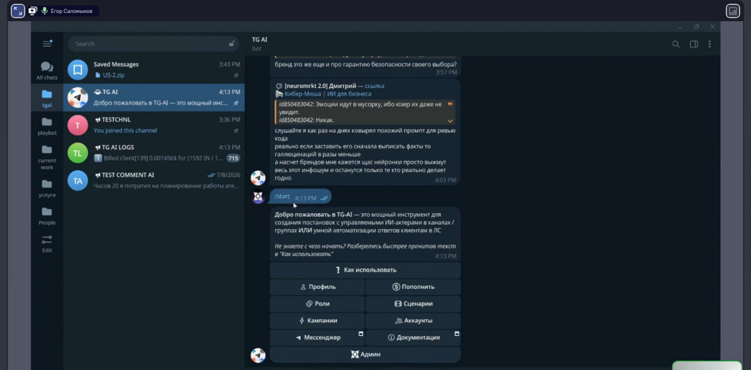Click the pink T avatar of TESTCHNL
The image size is (751, 370).
point(77,125)
